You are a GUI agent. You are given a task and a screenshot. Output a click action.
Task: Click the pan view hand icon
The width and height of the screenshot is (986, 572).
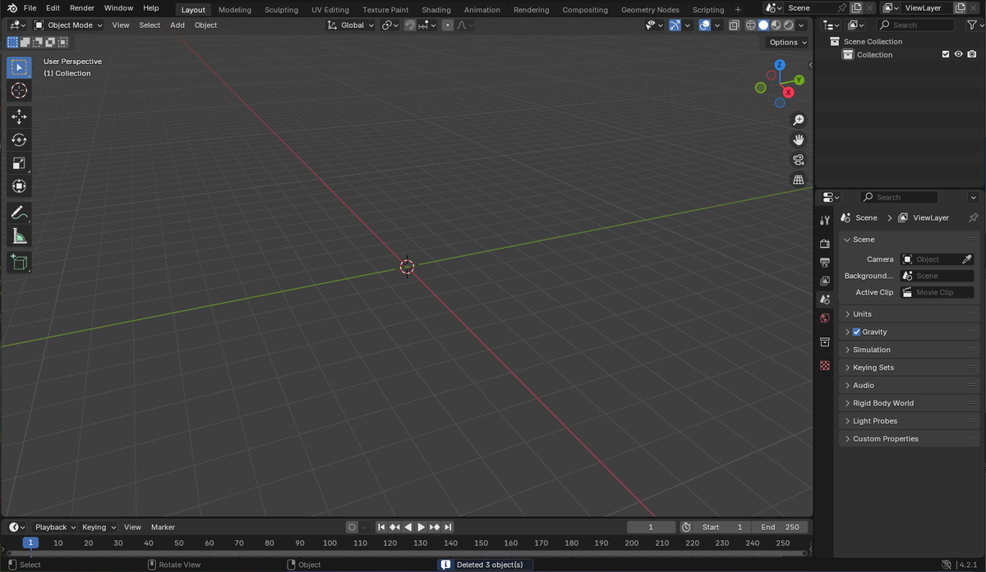798,140
